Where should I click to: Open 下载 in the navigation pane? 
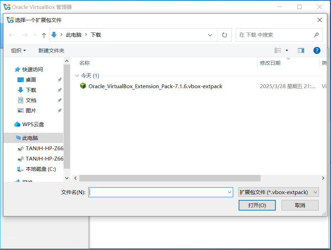tap(26, 90)
